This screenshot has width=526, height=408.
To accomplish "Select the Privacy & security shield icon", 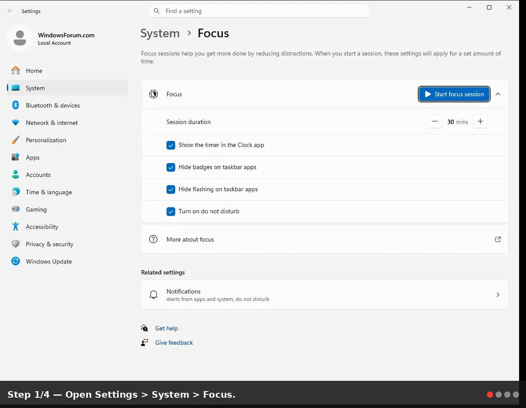I will 16,244.
